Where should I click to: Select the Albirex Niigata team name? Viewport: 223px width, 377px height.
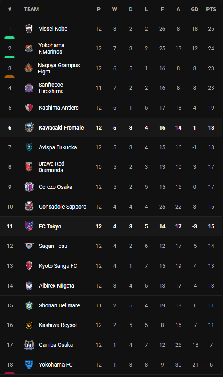pyautogui.click(x=56, y=286)
